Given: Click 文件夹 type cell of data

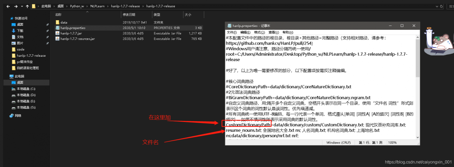Looking at the screenshot, I should tap(159, 22).
